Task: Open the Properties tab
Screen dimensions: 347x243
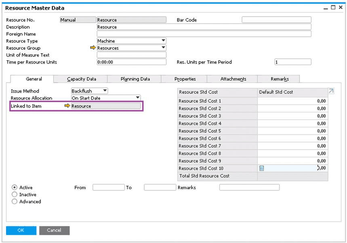Action: (x=185, y=79)
